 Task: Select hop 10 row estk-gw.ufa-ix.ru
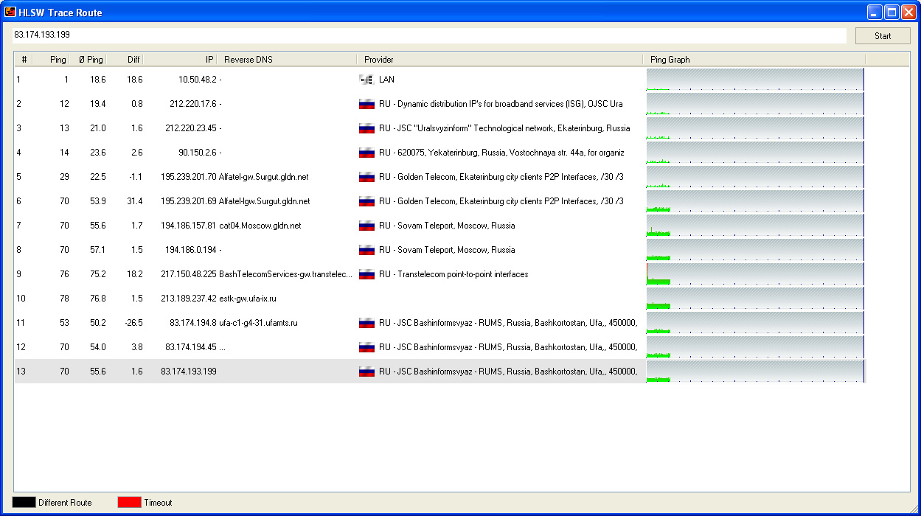[248, 299]
